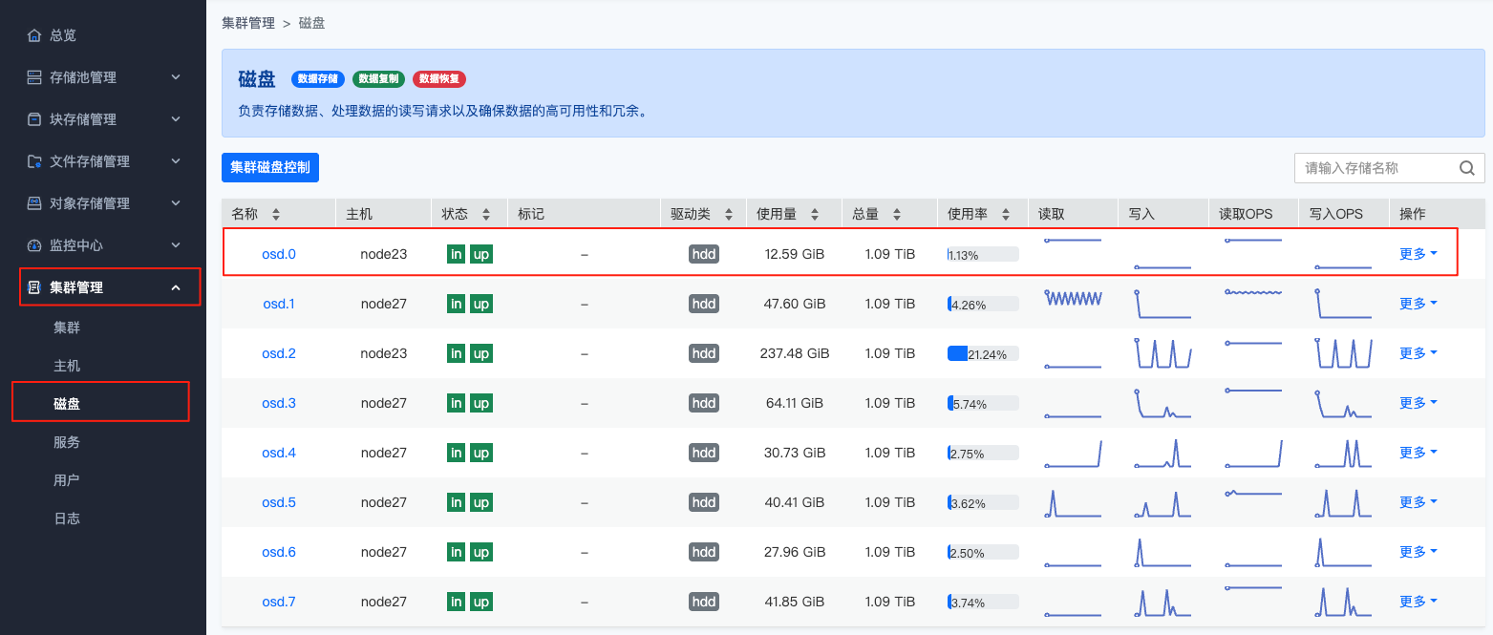The width and height of the screenshot is (1493, 635).
Task: Sort by 使用量 column sort icon
Action: 814,215
